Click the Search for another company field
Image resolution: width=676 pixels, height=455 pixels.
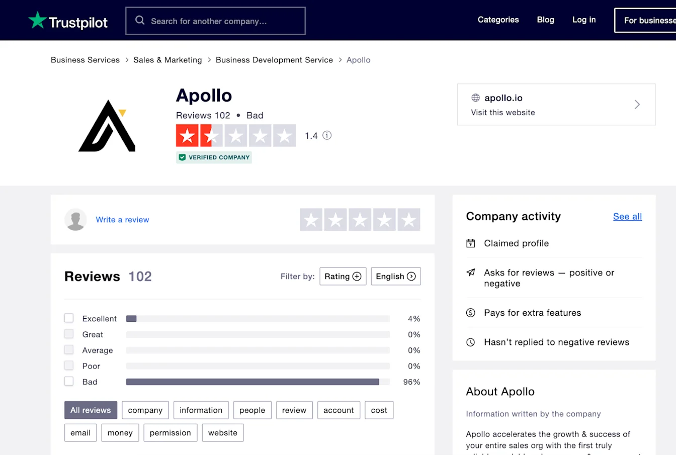(215, 21)
